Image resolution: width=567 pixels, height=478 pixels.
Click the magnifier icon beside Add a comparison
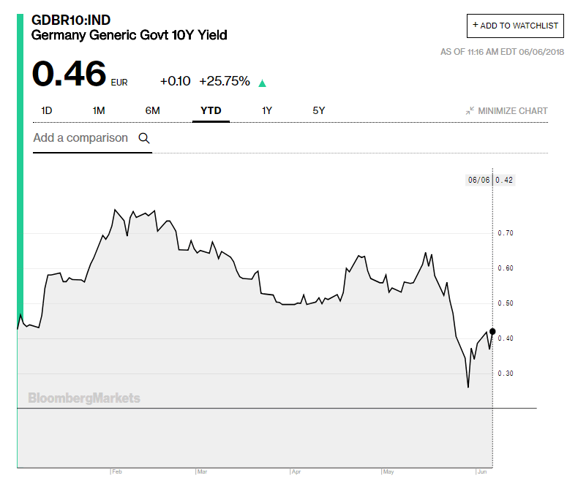coord(144,138)
